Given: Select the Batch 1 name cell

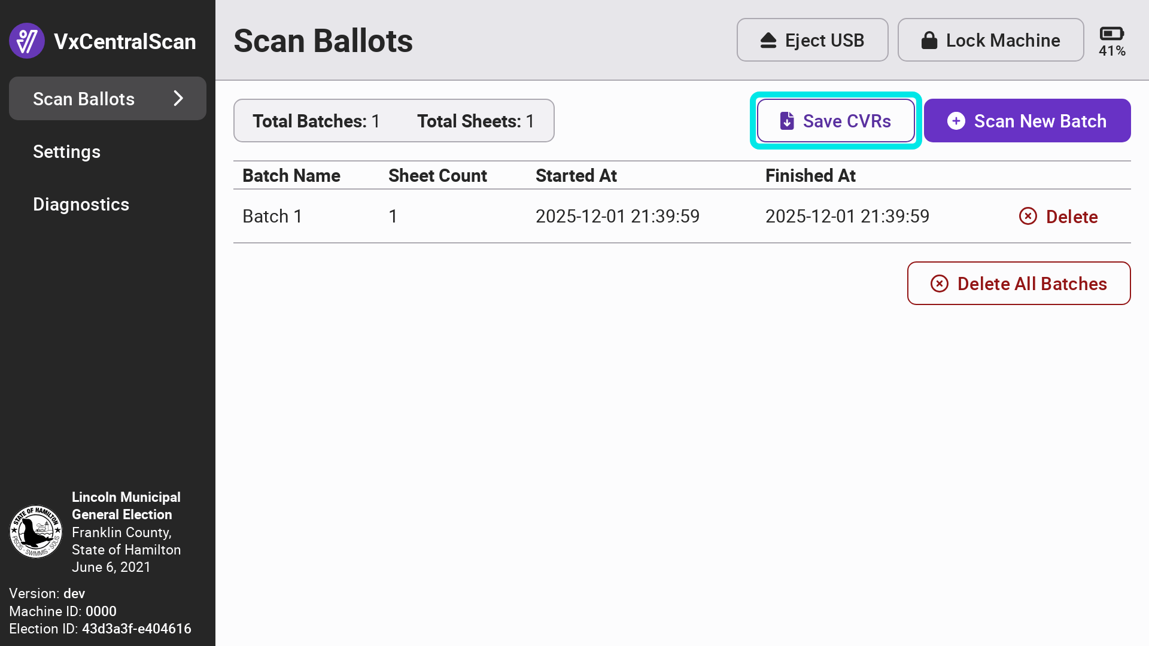Looking at the screenshot, I should tap(272, 216).
